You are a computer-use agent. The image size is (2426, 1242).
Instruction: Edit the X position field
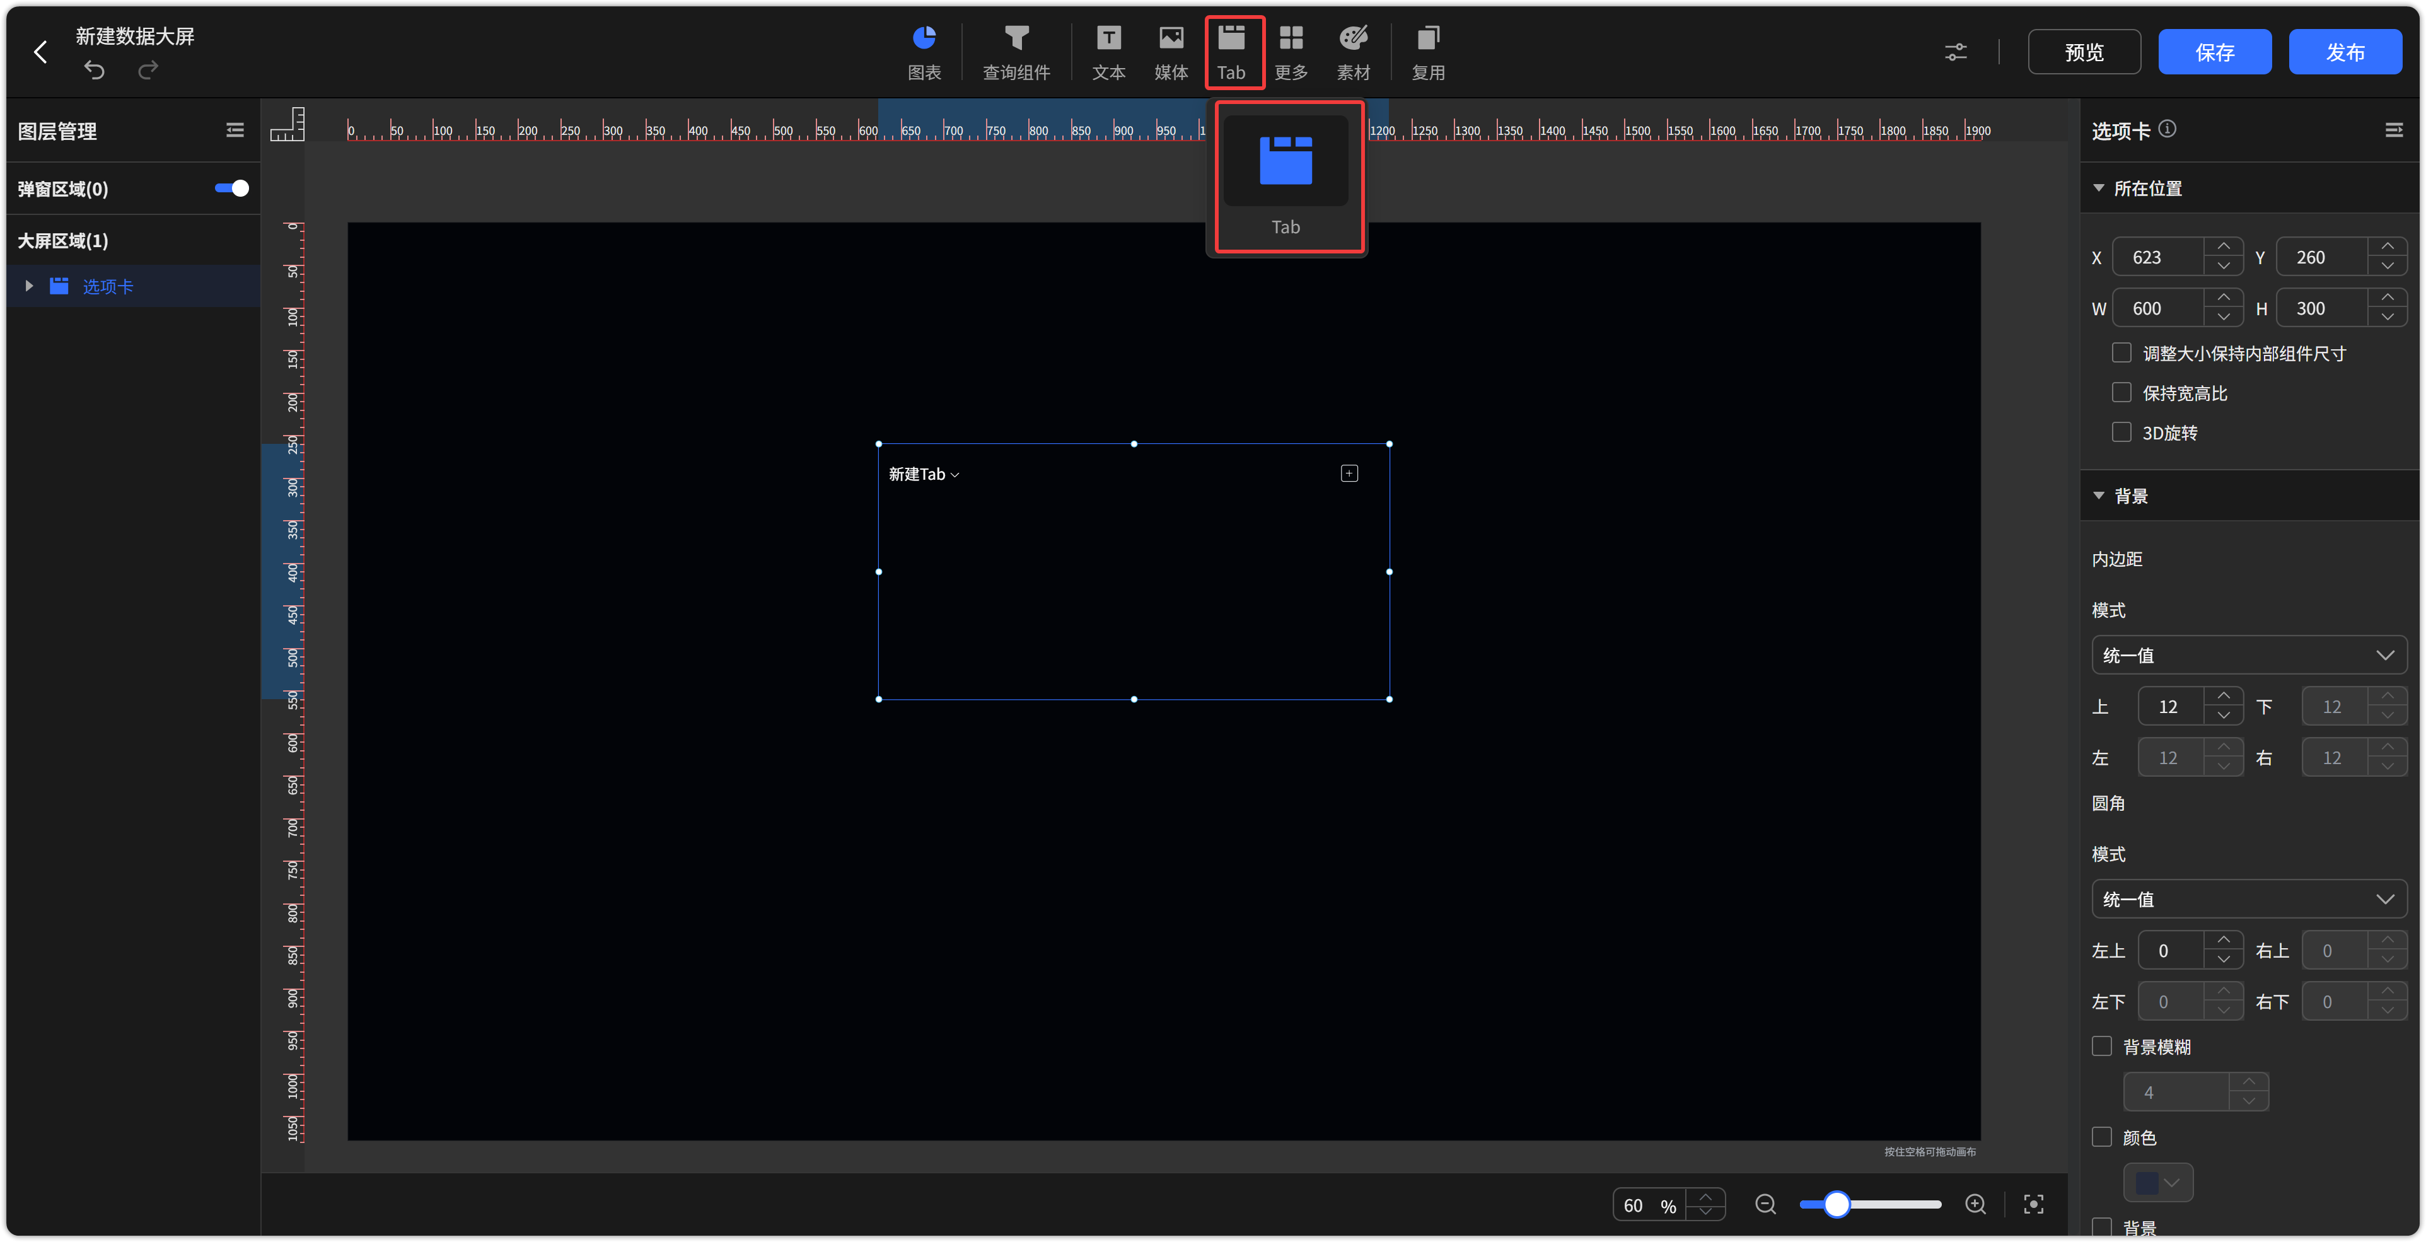pos(2157,257)
